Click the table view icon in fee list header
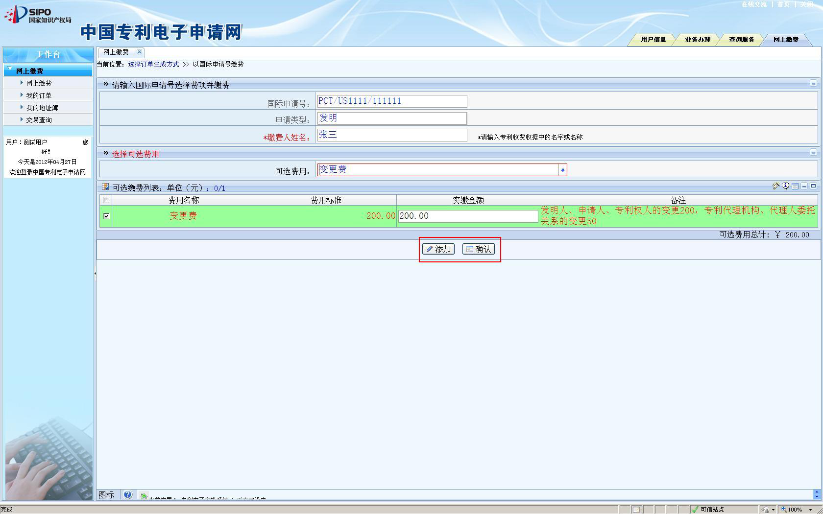The image size is (823, 514). click(795, 187)
